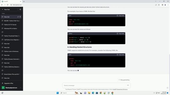Open the Python Lists in Dictionary chat
Screen dimensions: 170x95
(11, 51)
